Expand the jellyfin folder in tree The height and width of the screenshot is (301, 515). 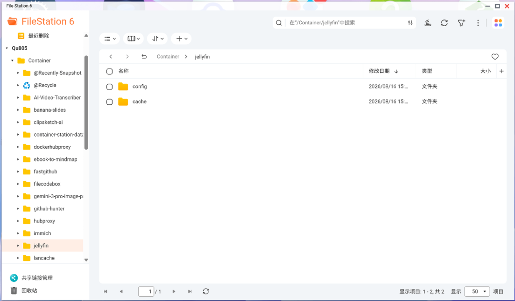[x=18, y=246]
